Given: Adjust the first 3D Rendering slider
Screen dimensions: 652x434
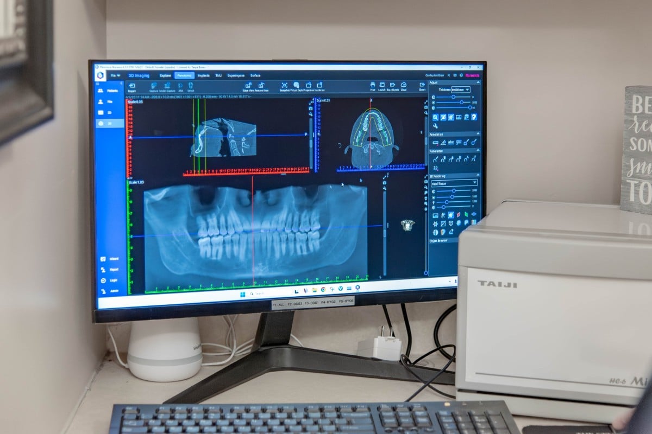Looking at the screenshot, I should coord(453,190).
